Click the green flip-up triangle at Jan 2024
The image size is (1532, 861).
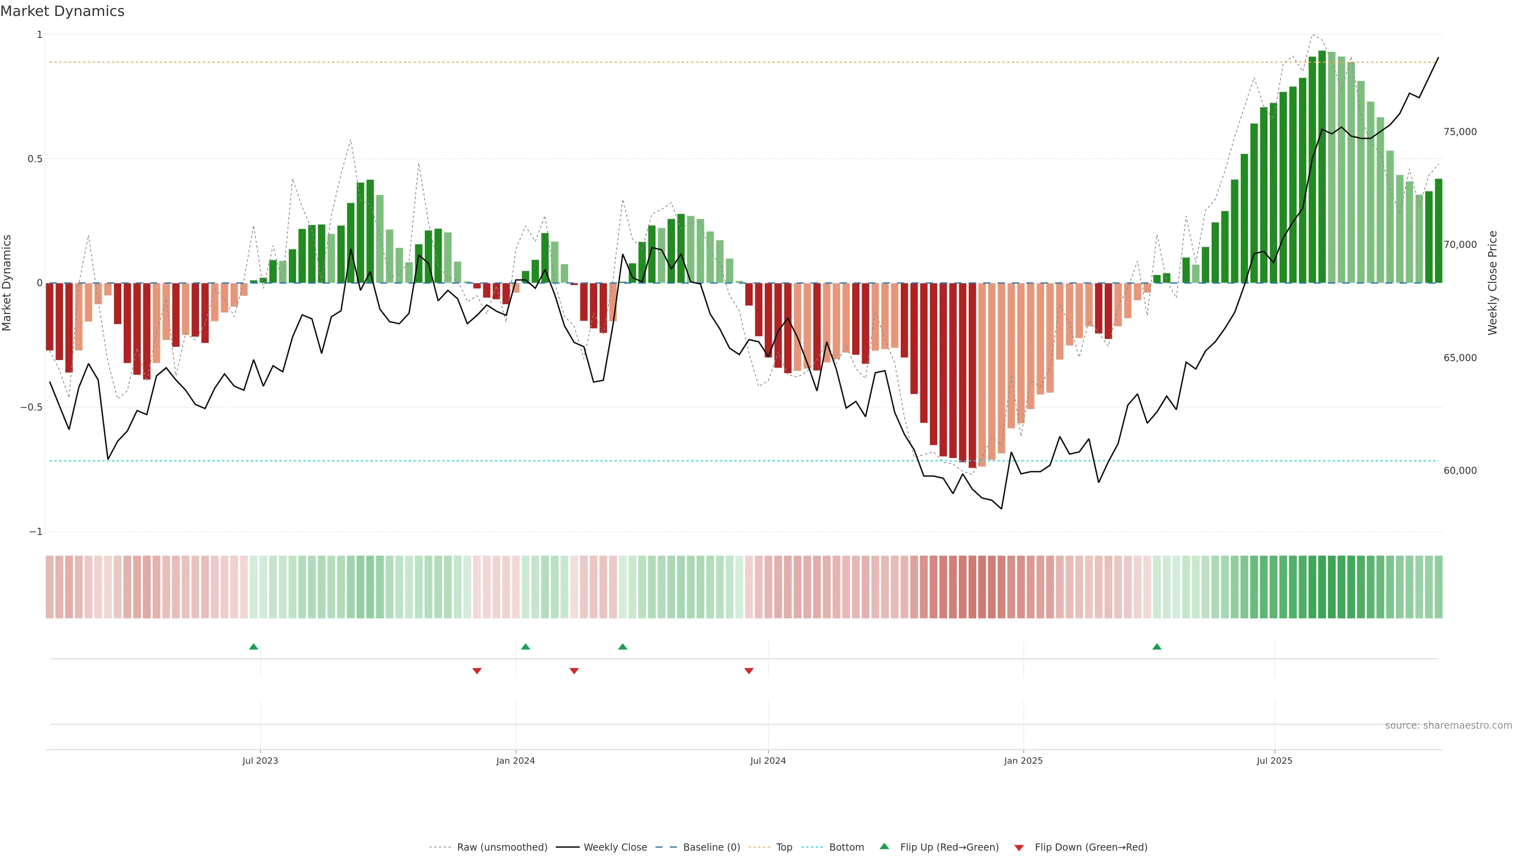[525, 647]
